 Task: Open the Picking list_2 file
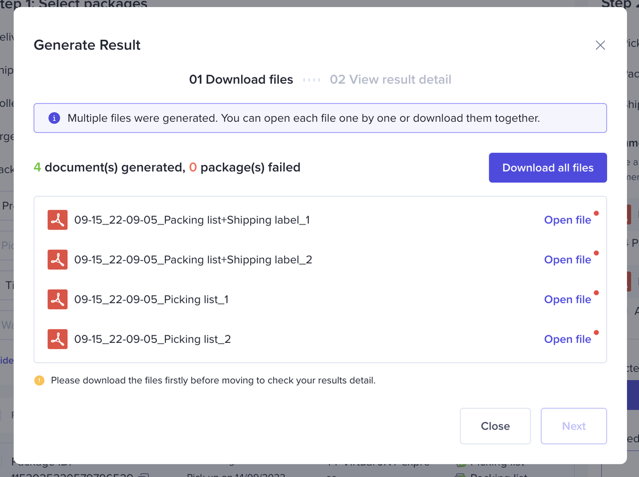click(567, 339)
